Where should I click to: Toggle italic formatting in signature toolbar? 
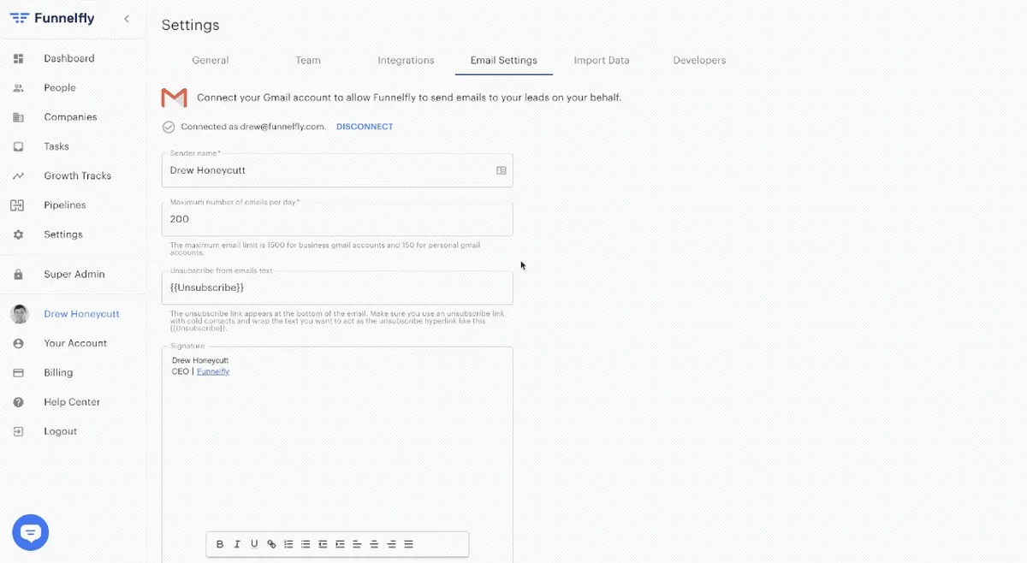coord(237,544)
